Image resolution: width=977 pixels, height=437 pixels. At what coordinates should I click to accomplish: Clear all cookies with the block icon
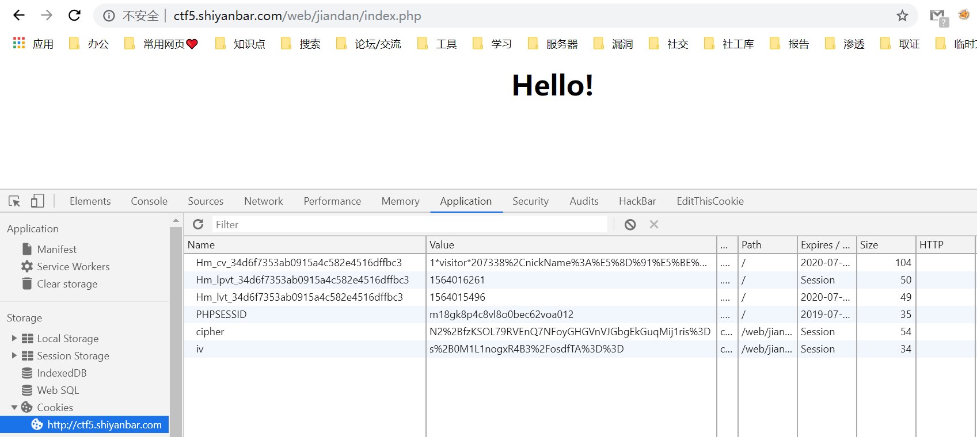630,224
